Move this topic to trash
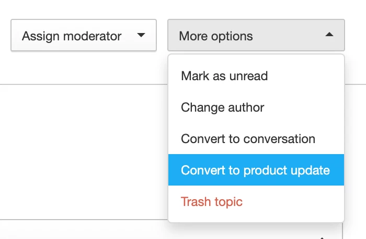This screenshot has height=239, width=366. (256, 202)
